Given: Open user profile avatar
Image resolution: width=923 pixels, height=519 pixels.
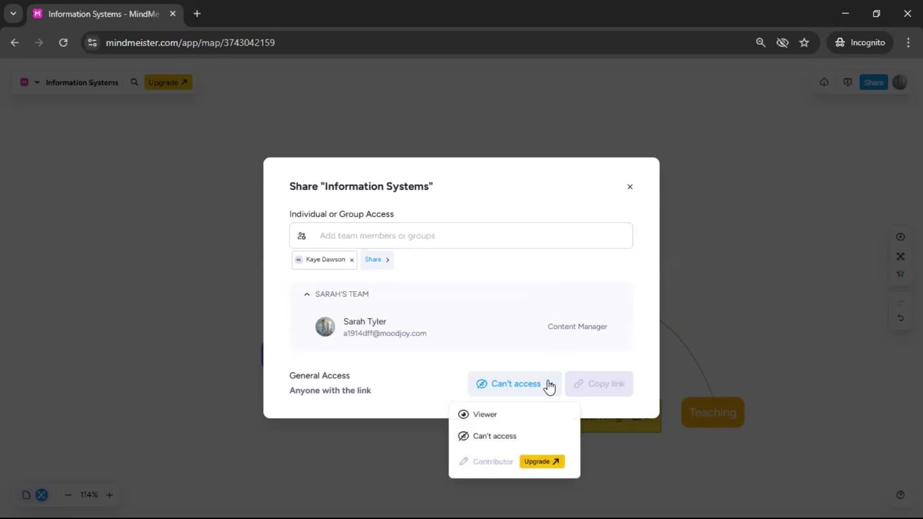Looking at the screenshot, I should [900, 82].
